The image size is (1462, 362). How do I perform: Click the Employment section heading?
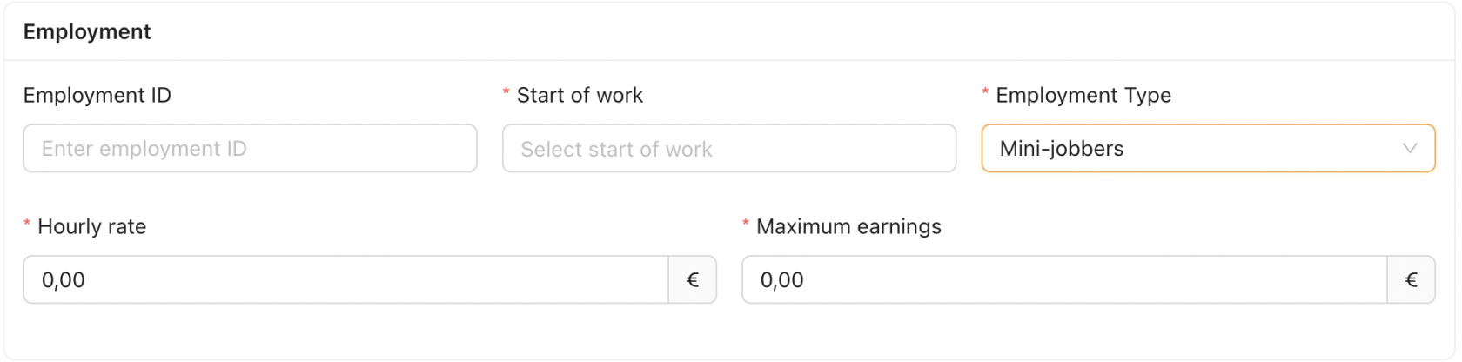pyautogui.click(x=87, y=32)
